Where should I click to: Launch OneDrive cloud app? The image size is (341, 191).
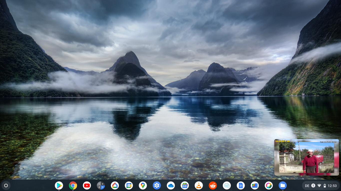tap(171, 186)
